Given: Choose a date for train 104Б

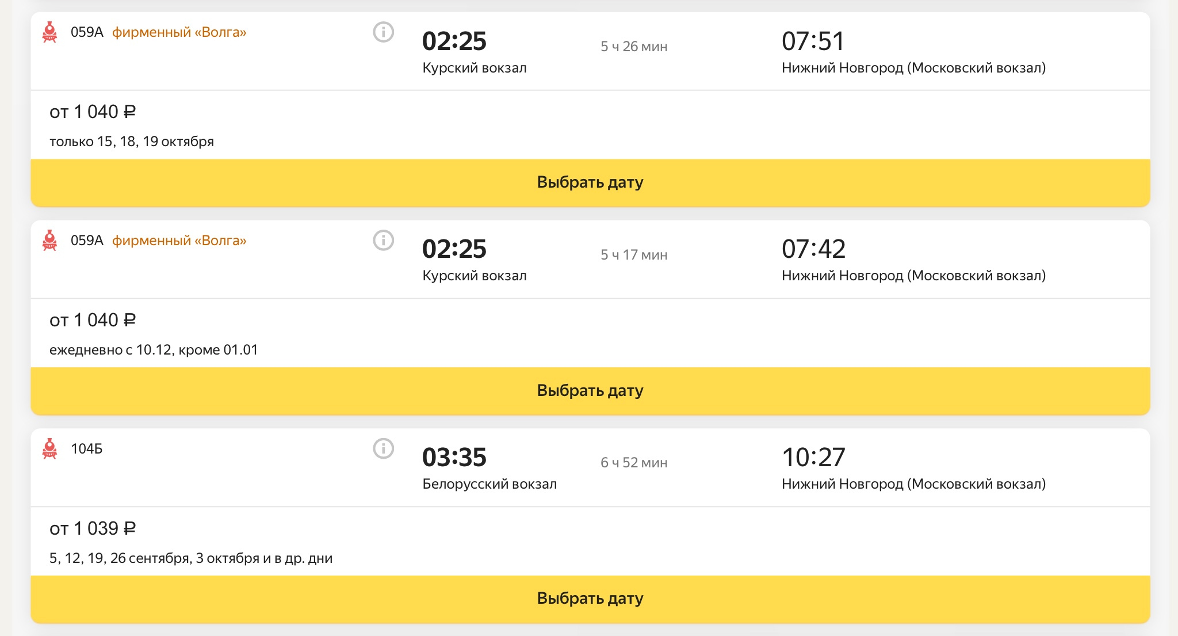Looking at the screenshot, I should pyautogui.click(x=590, y=599).
